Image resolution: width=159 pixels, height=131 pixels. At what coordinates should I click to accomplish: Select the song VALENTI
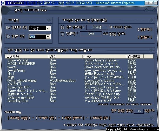coord(14,84)
